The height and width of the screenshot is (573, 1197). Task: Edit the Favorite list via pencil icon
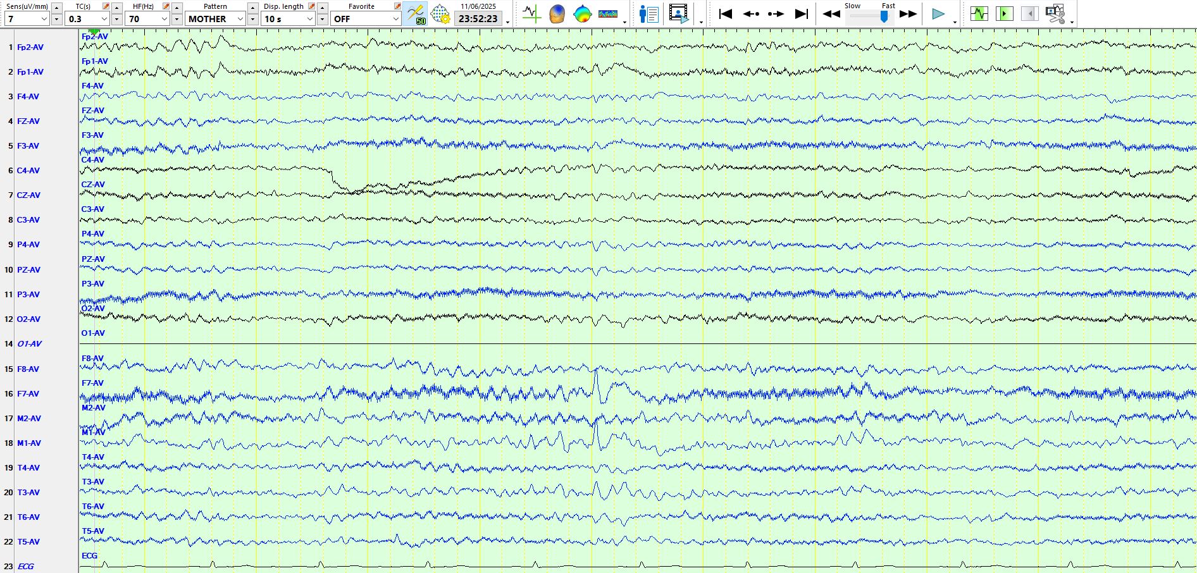click(397, 6)
